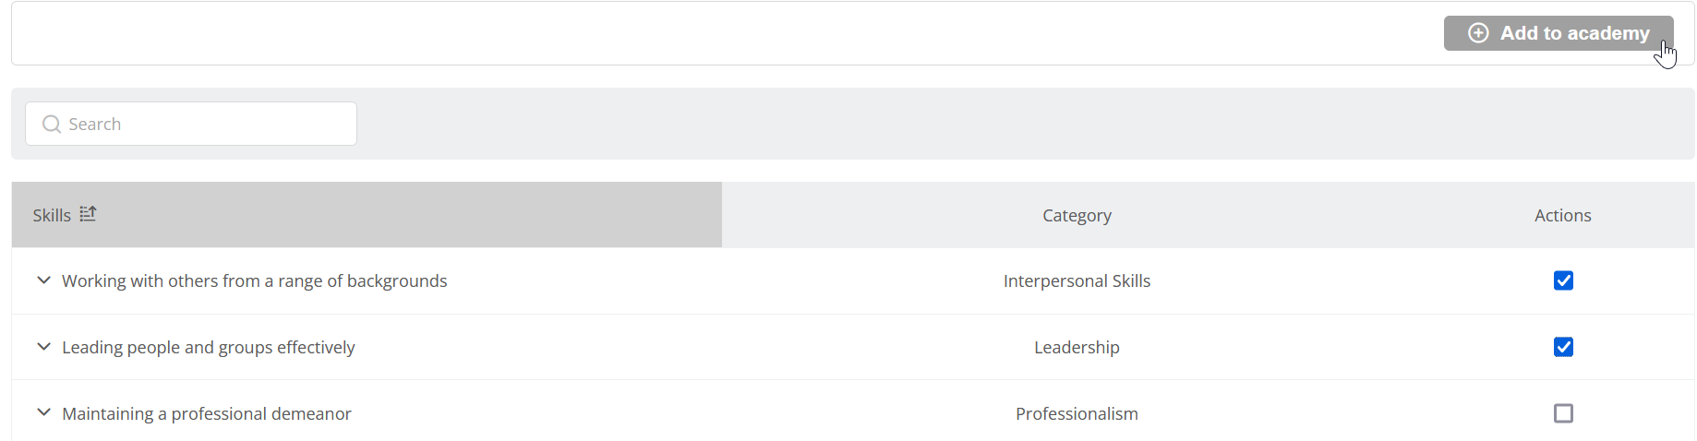Click the Professionalism category cell

(x=1077, y=413)
